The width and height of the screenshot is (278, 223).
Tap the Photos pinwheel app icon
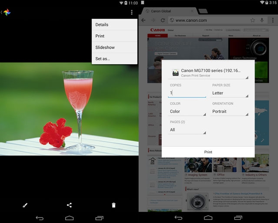7,12
